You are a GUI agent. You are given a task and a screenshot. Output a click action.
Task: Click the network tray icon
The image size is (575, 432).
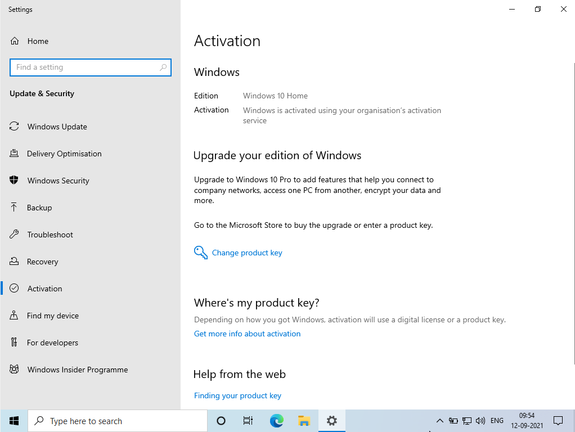click(x=467, y=421)
